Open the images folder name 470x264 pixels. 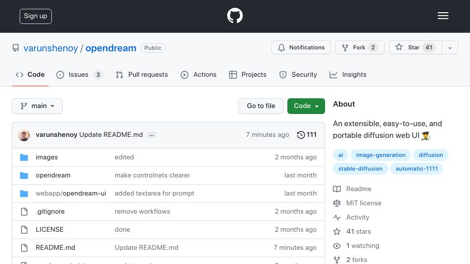(x=47, y=157)
